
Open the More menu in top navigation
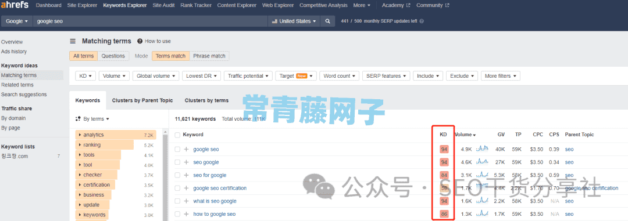pos(362,5)
